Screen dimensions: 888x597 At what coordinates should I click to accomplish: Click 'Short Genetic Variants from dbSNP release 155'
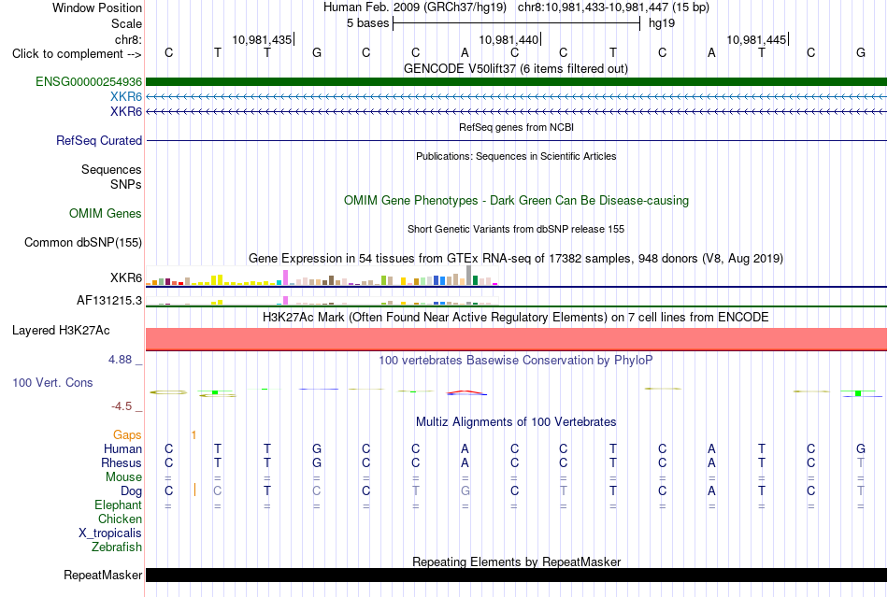pyautogui.click(x=516, y=229)
